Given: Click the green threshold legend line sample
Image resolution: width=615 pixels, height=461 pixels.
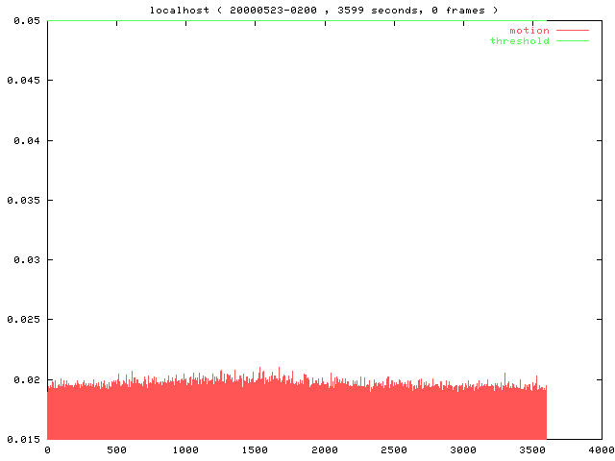Looking at the screenshot, I should click(x=573, y=41).
